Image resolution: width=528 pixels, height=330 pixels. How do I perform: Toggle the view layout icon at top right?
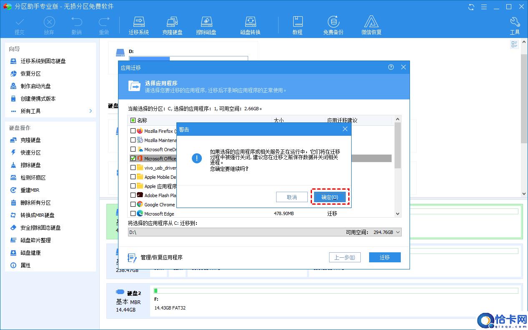(514, 44)
